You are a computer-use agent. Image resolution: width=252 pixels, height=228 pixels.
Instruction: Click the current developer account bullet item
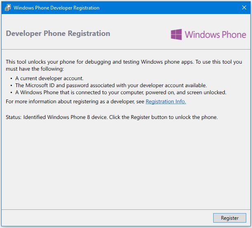[49, 78]
